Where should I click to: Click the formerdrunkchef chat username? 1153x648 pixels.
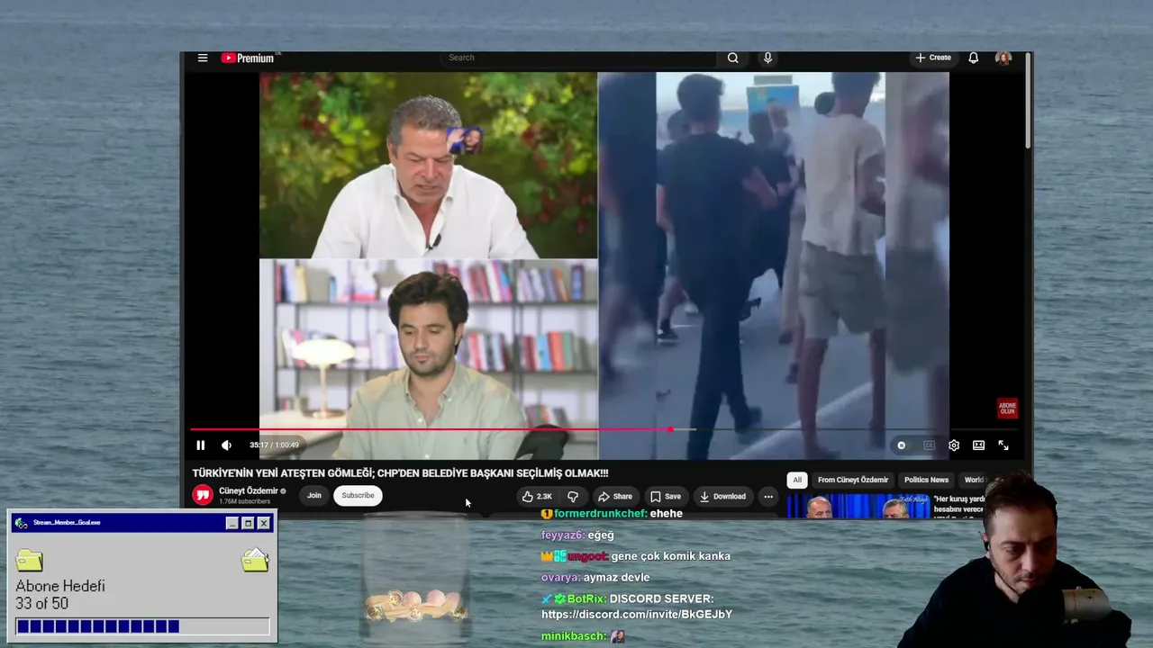tap(599, 514)
